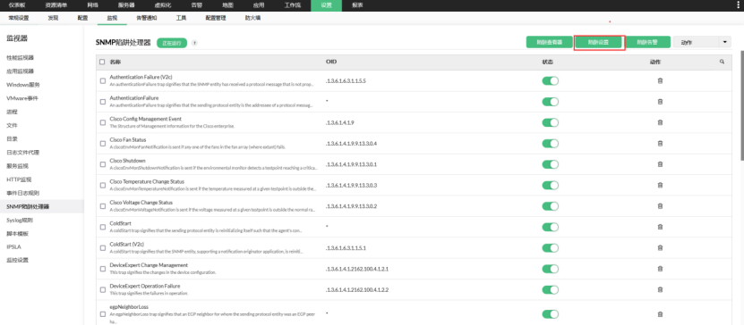Delete Cisco Voltage Change Status trap
Image resolution: width=744 pixels, height=325 pixels.
tap(660, 205)
